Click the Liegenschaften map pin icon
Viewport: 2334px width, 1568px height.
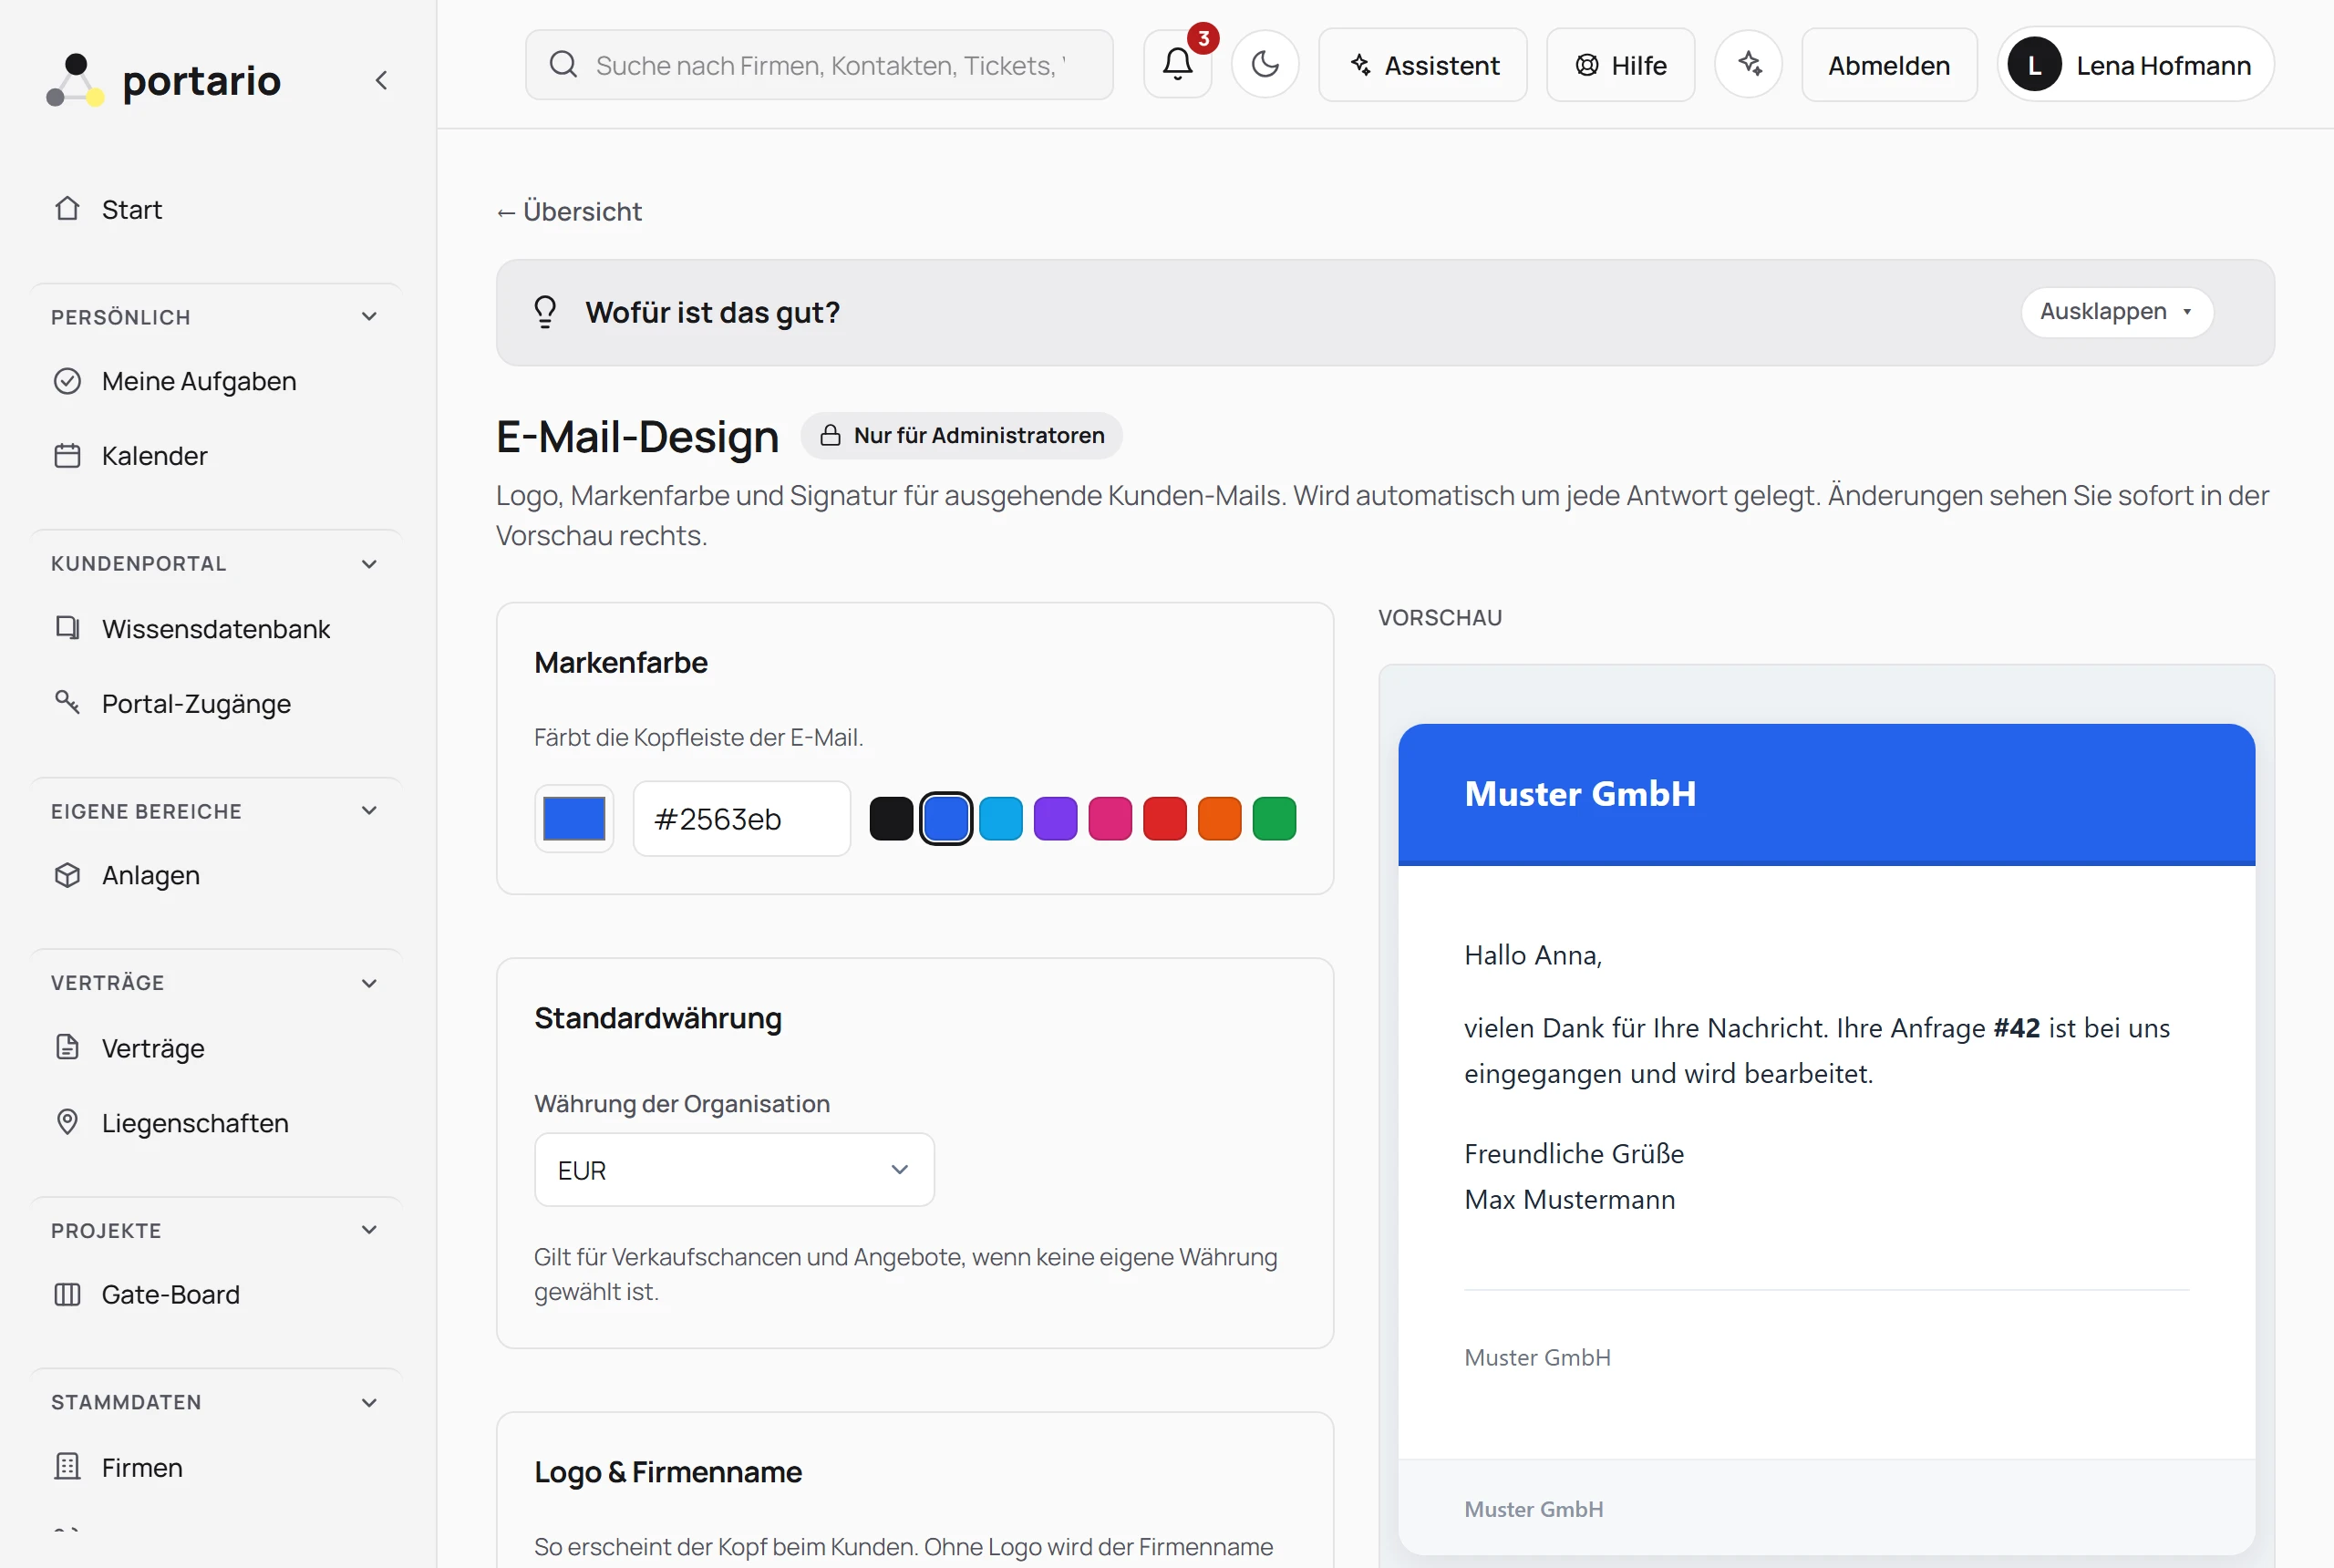coord(67,1122)
